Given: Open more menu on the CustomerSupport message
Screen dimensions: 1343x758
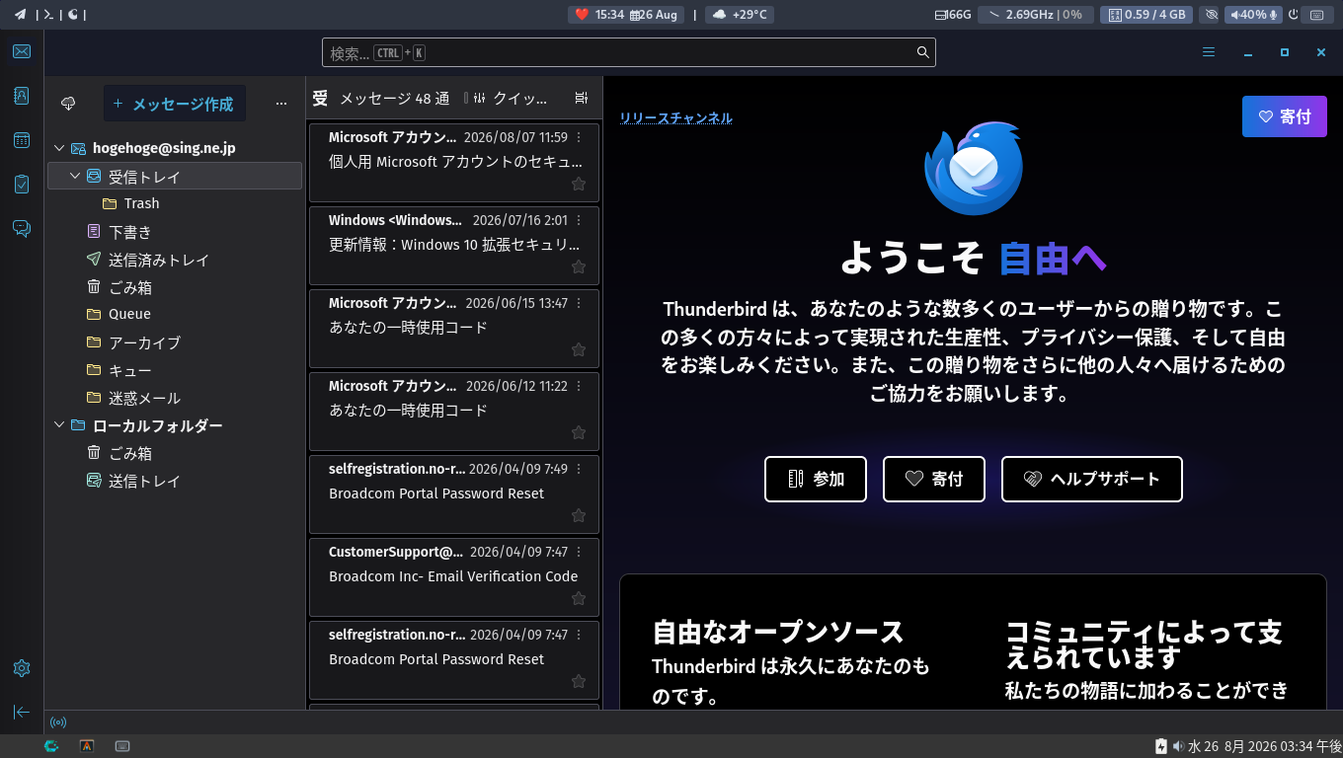Looking at the screenshot, I should pyautogui.click(x=580, y=552).
